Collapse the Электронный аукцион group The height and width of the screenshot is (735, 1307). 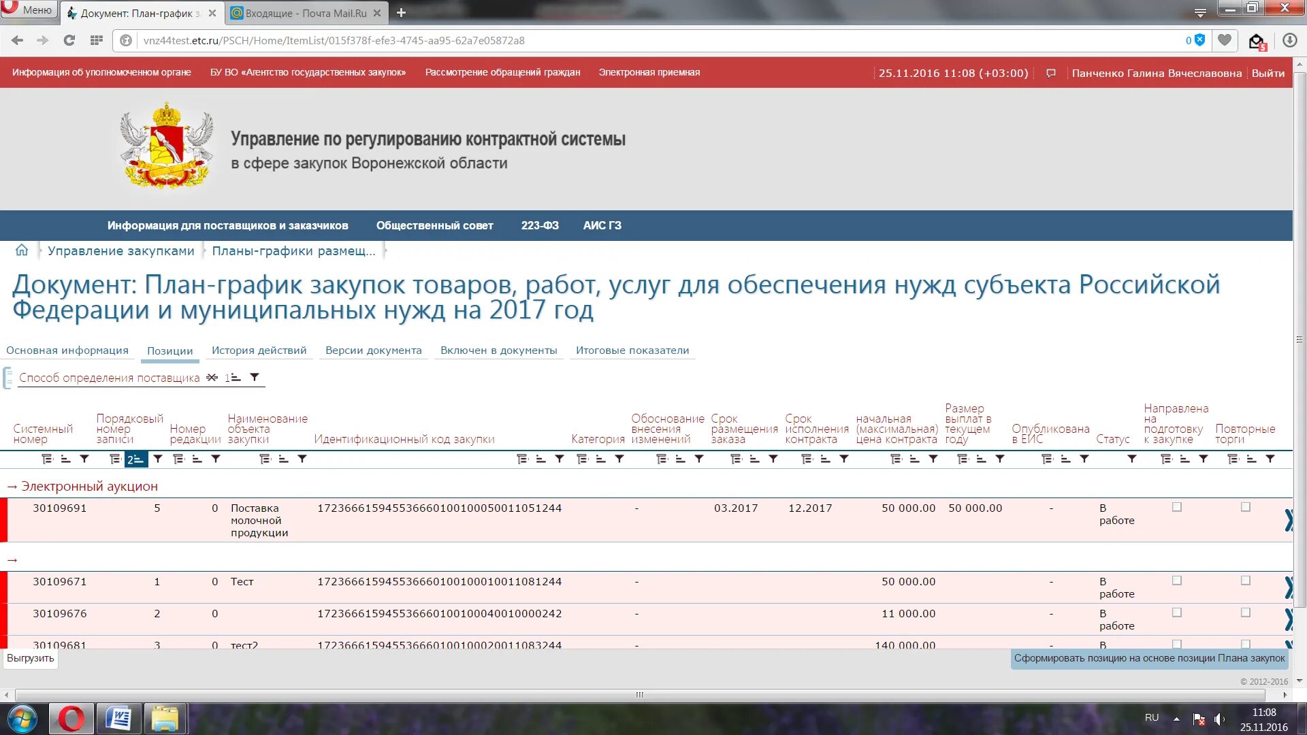tap(12, 487)
